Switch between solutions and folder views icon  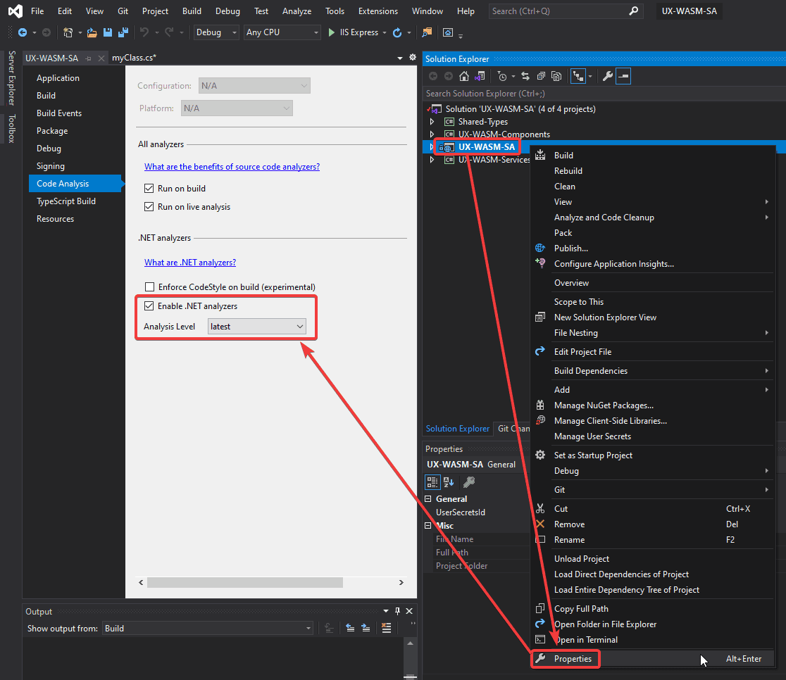click(x=480, y=76)
